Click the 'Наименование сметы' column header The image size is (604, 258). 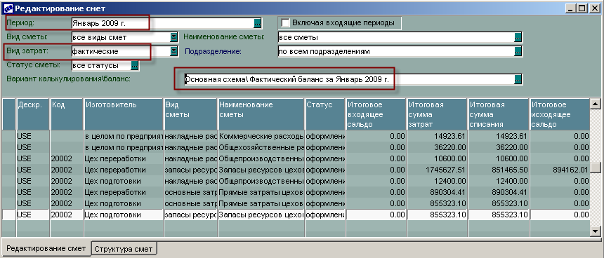(x=261, y=114)
